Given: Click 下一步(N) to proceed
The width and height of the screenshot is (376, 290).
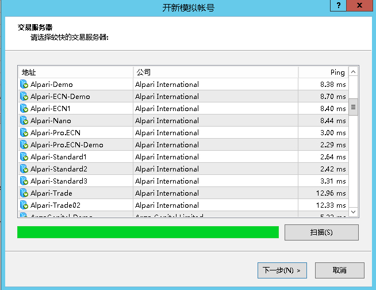Looking at the screenshot, I should click(x=282, y=270).
